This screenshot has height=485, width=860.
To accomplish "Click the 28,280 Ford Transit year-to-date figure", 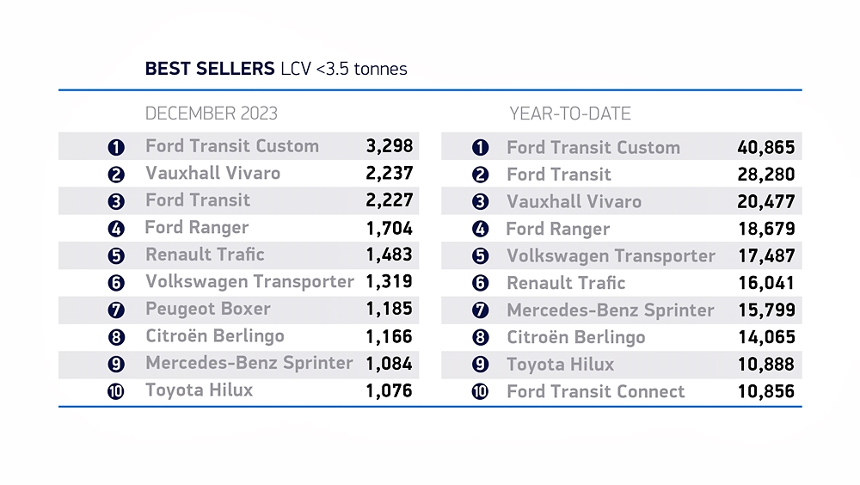I will [x=766, y=175].
